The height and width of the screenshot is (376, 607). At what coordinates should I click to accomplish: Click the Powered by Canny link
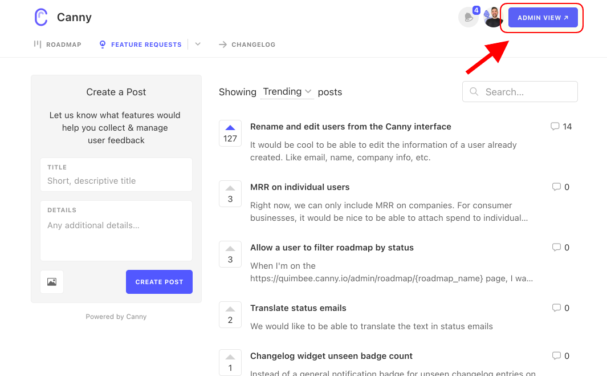pos(116,317)
